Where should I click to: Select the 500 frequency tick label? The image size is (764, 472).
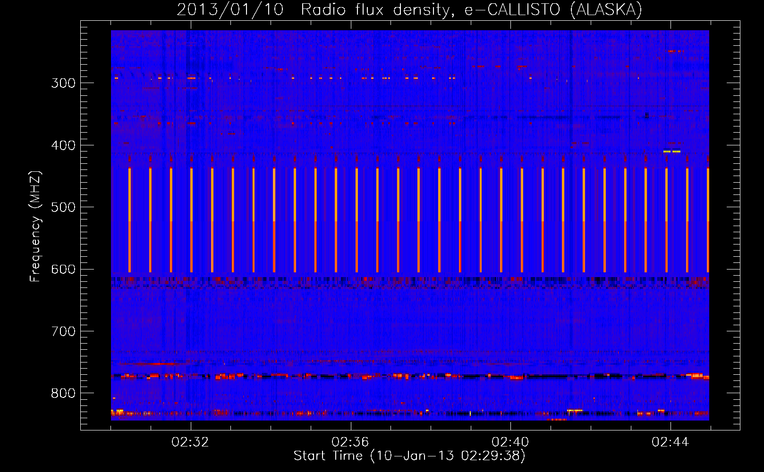pyautogui.click(x=63, y=207)
